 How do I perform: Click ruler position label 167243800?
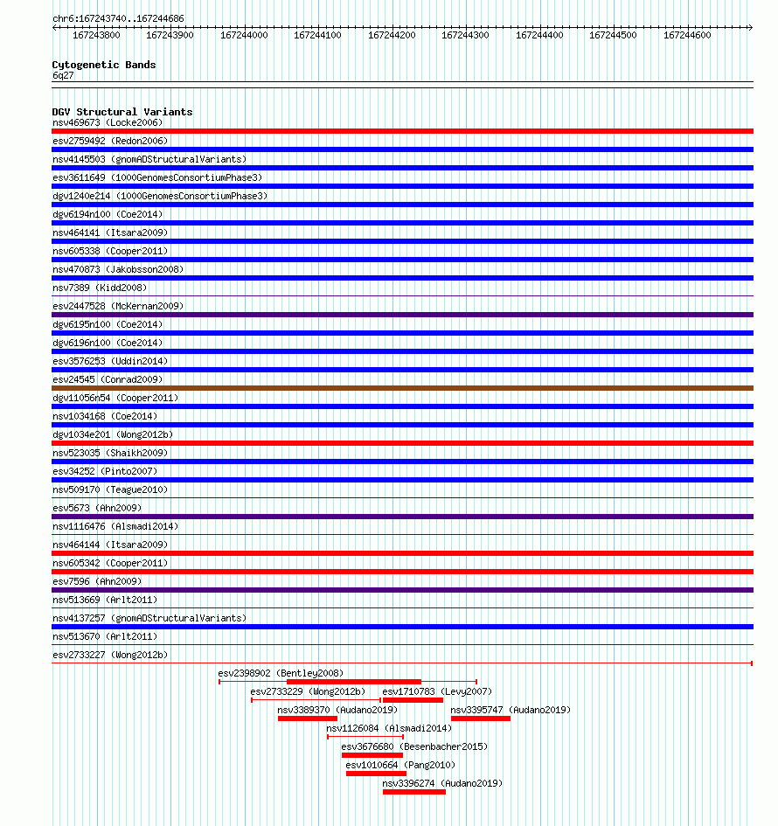click(x=96, y=35)
